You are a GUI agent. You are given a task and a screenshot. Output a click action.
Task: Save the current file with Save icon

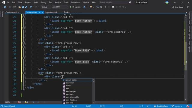click(x=23, y=7)
